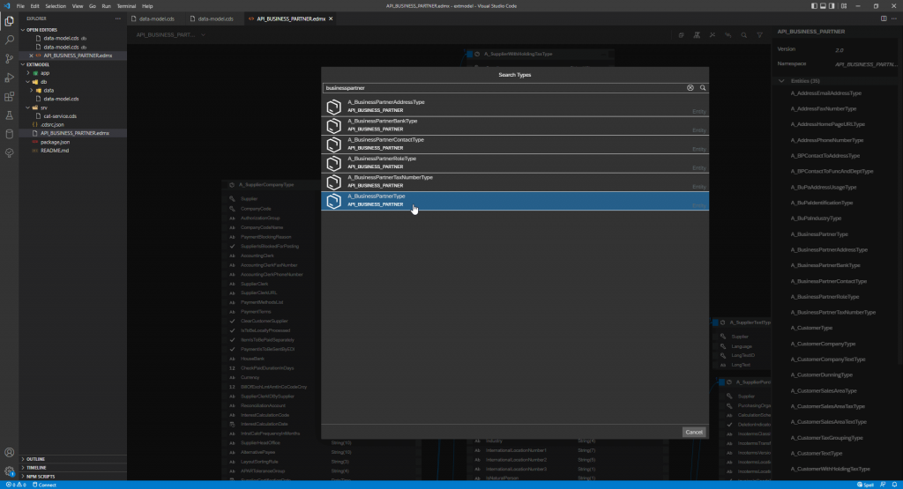Click Spell in the status bar

(x=866, y=485)
